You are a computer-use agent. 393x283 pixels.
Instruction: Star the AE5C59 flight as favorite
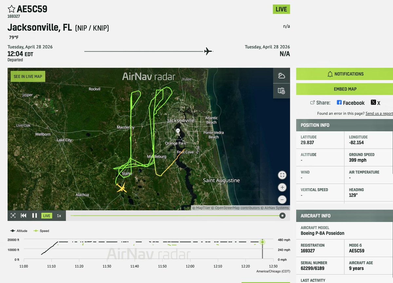click(11, 9)
